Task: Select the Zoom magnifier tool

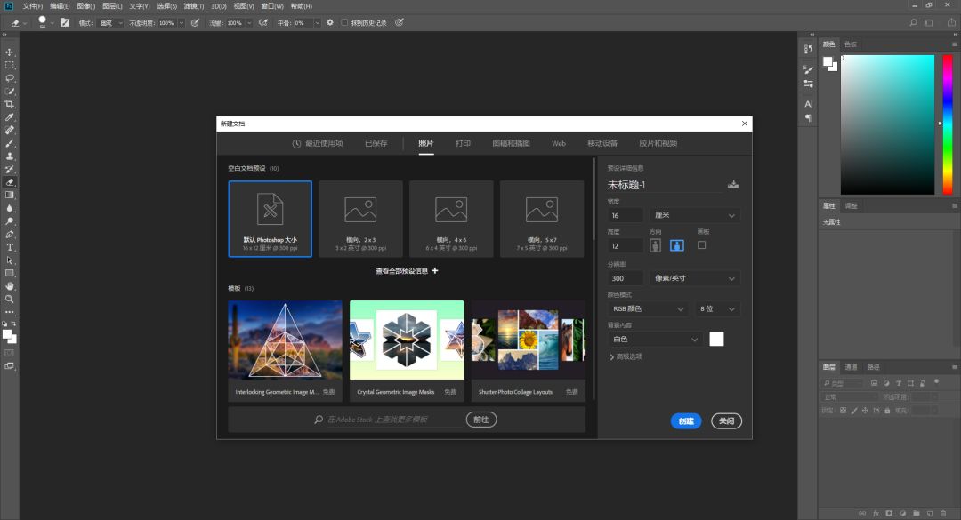Action: click(10, 299)
